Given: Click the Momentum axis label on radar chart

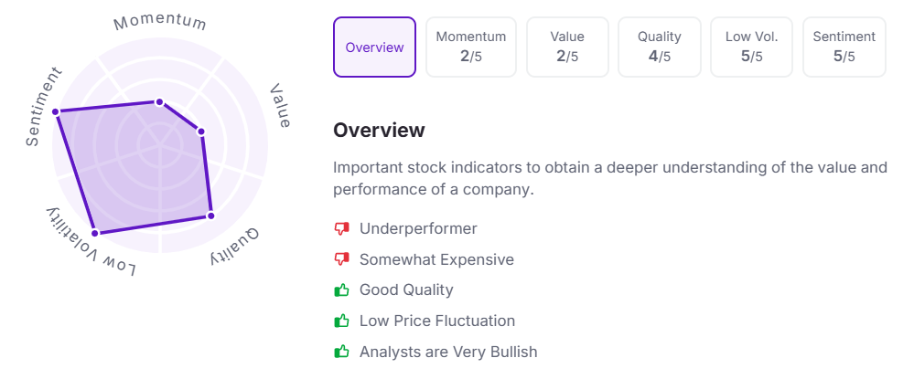Looking at the screenshot, I should tap(160, 22).
